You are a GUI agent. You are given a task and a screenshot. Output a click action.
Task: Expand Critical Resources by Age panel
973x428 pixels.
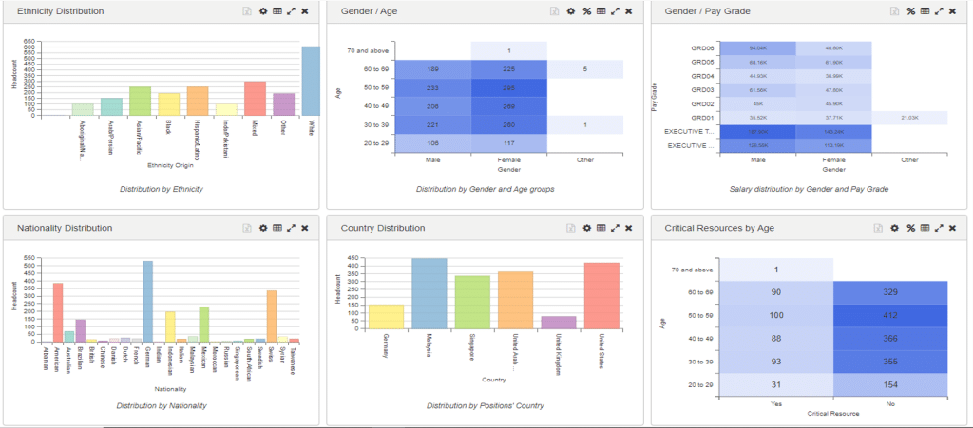939,228
